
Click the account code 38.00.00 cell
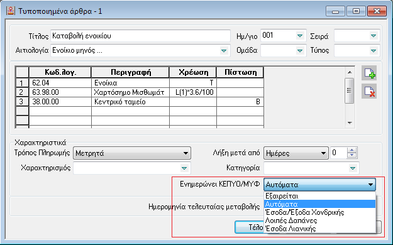[x=60, y=102]
